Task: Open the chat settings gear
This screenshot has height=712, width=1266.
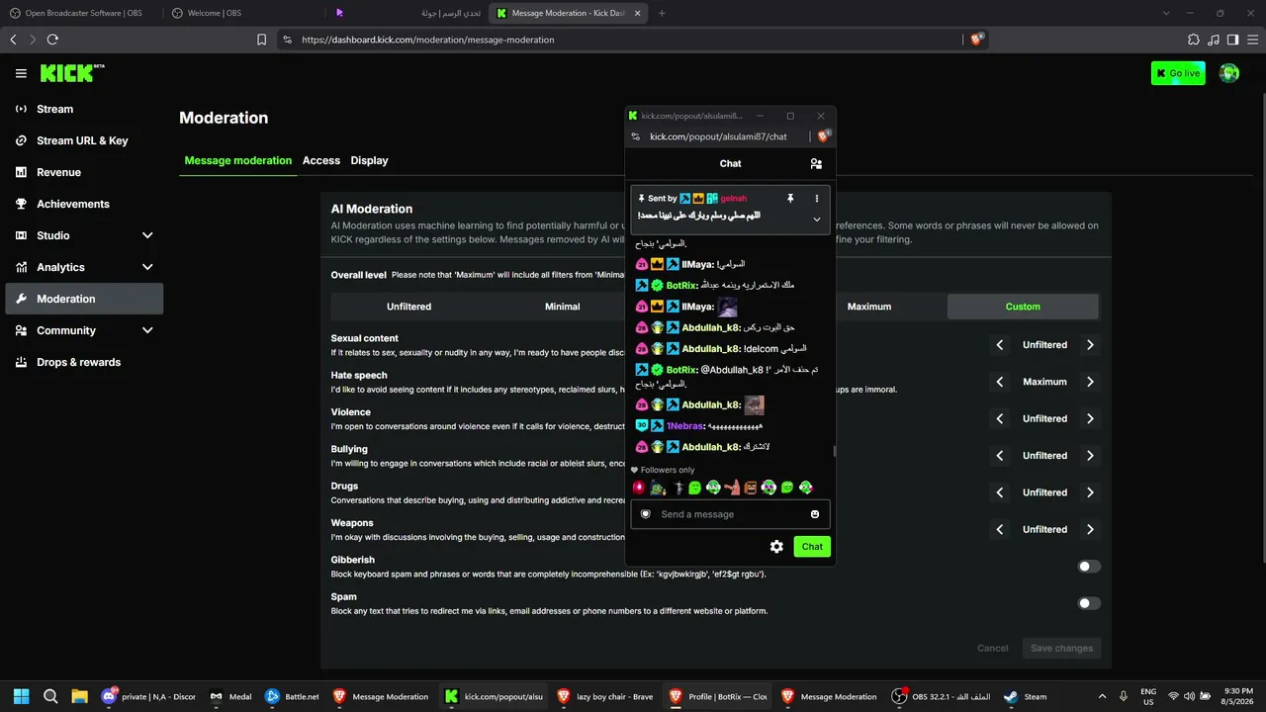Action: pos(776,546)
